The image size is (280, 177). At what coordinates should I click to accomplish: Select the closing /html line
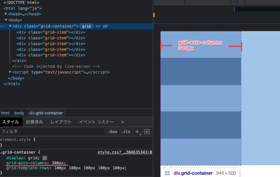click(x=12, y=84)
